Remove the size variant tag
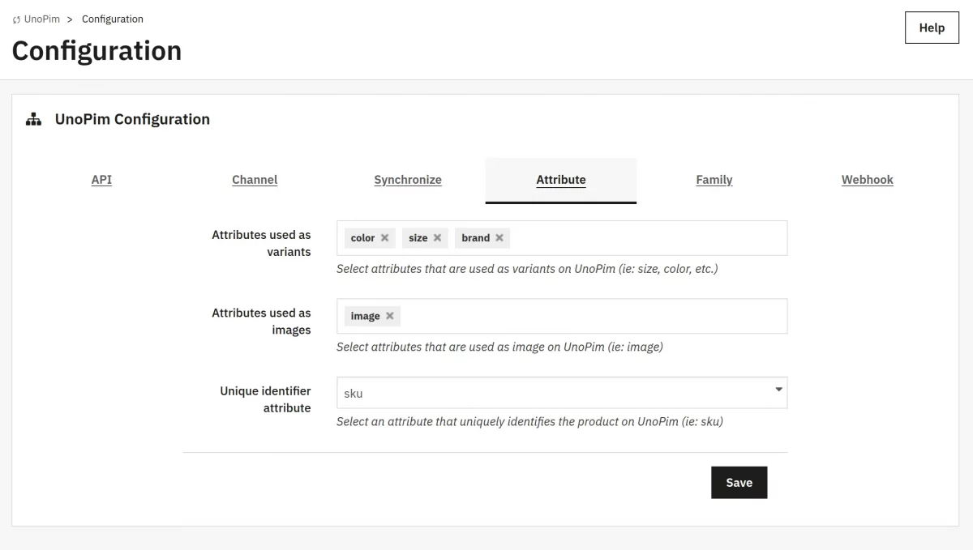 [x=437, y=238]
